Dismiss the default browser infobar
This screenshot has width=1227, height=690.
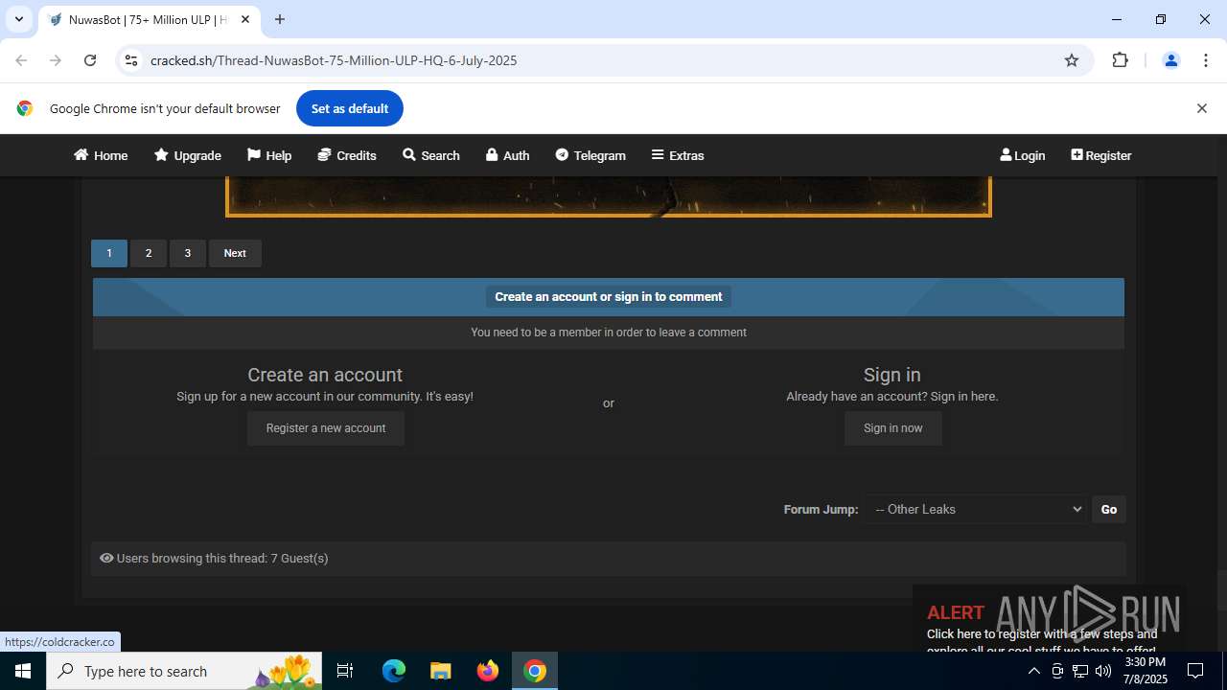click(x=1201, y=108)
